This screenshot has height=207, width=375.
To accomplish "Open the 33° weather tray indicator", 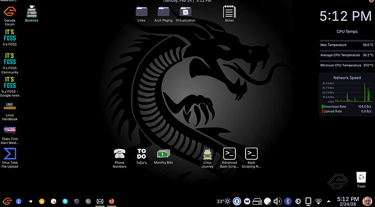I will (223, 201).
